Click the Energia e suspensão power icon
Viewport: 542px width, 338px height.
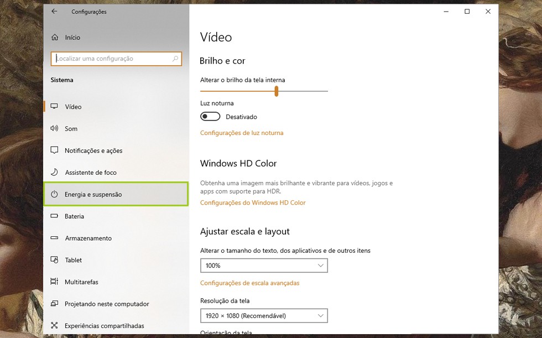pyautogui.click(x=54, y=194)
